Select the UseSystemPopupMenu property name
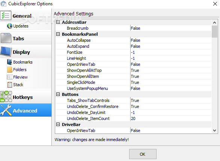 (87, 88)
